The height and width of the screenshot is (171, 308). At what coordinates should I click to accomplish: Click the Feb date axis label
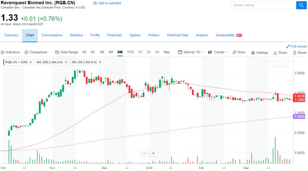click(x=201, y=168)
